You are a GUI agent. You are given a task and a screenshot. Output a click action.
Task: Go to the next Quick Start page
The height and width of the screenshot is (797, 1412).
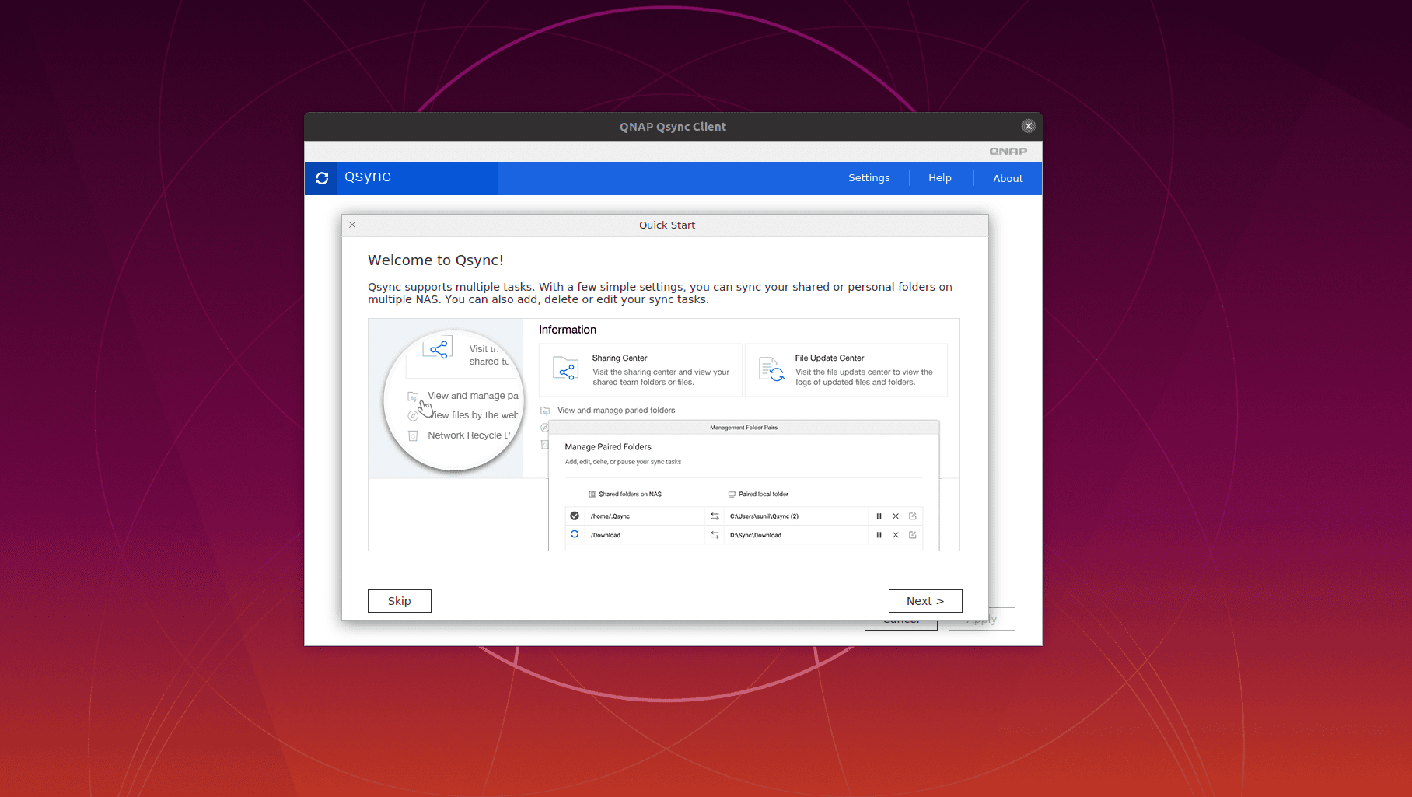tap(925, 601)
